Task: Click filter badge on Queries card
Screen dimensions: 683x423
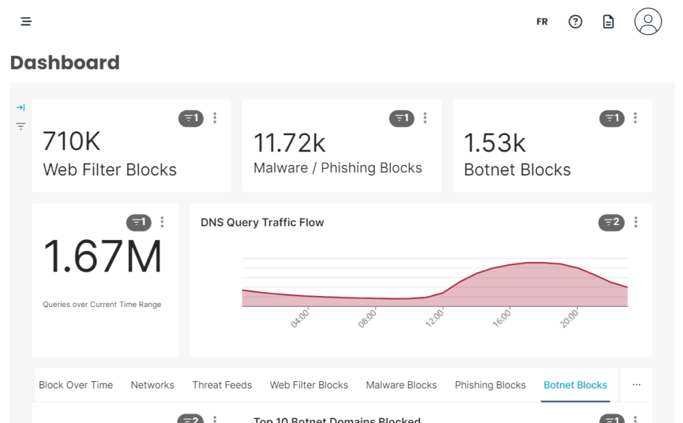Action: 139,222
